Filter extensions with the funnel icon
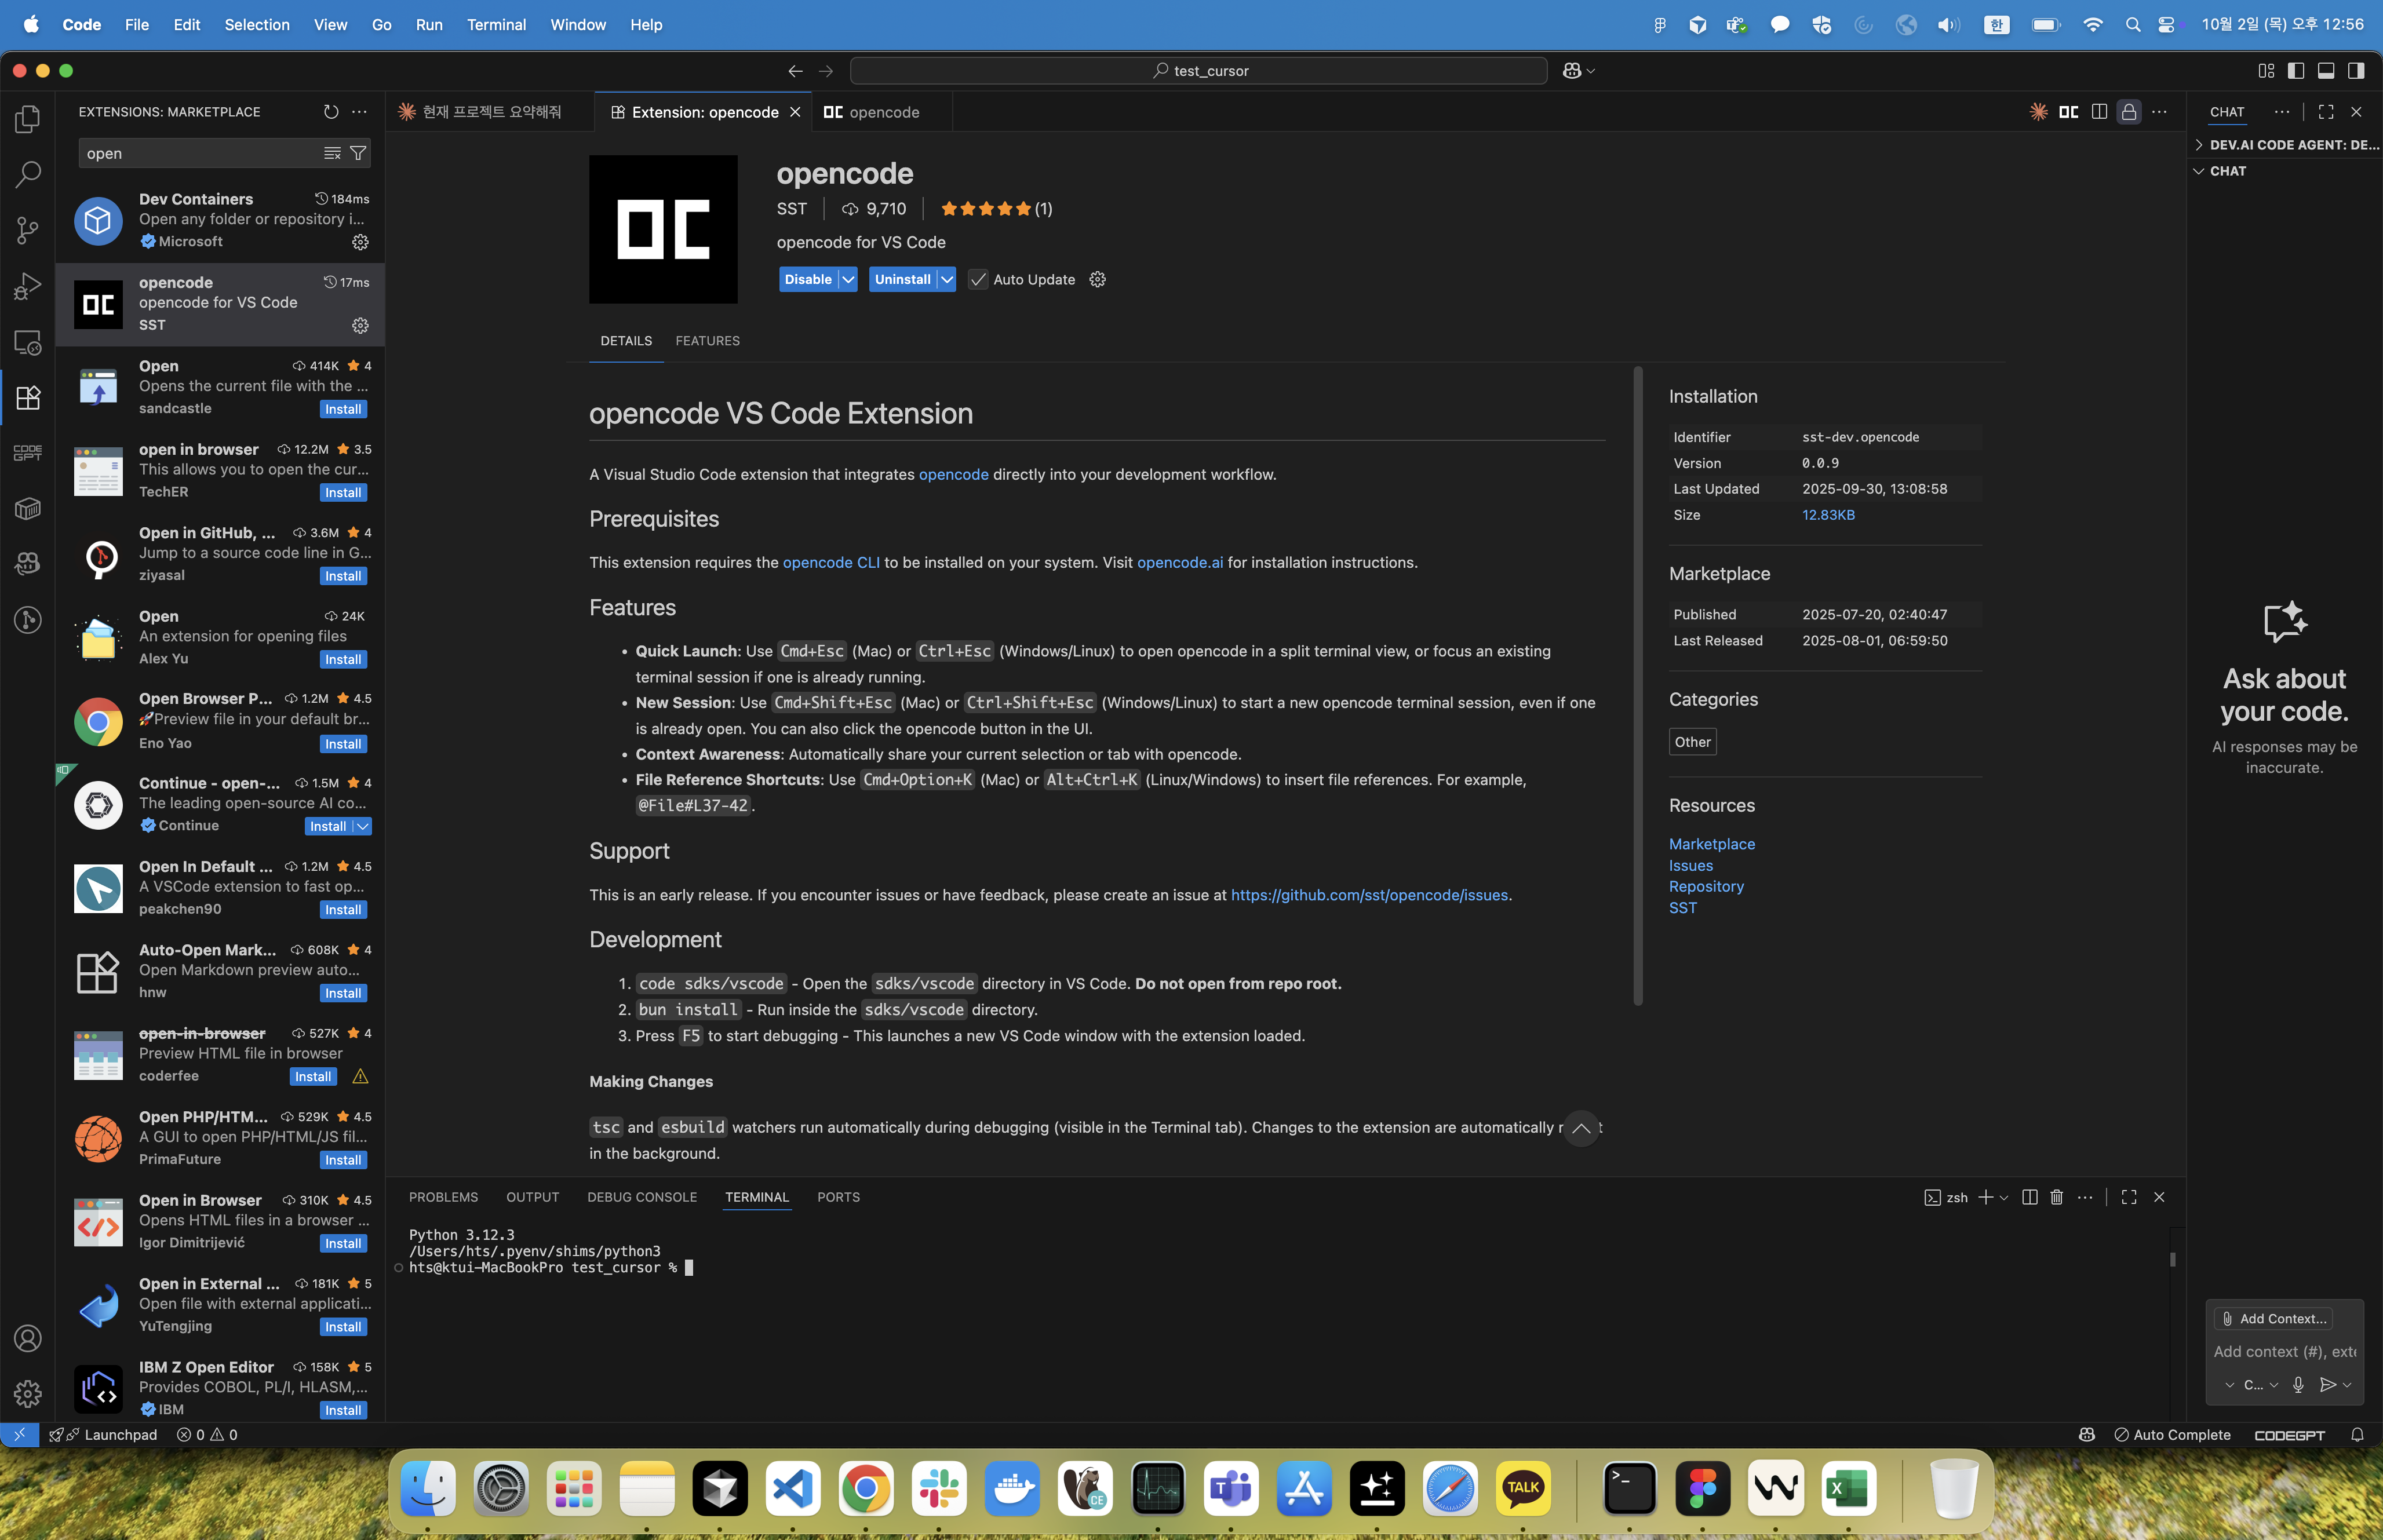The image size is (2383, 1540). [358, 153]
